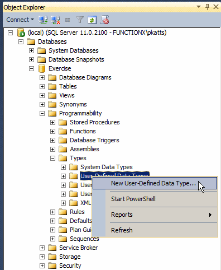Open the Reports submenu
The image size is (221, 270).
tap(155, 215)
